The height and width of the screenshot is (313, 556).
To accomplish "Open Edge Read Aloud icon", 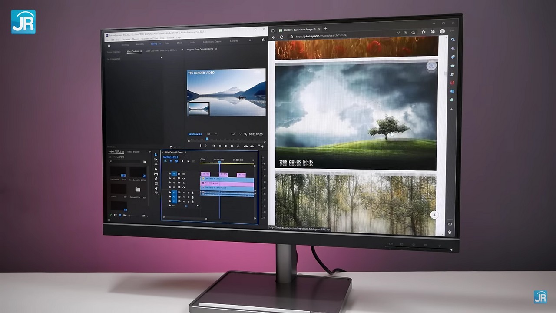I will point(398,33).
